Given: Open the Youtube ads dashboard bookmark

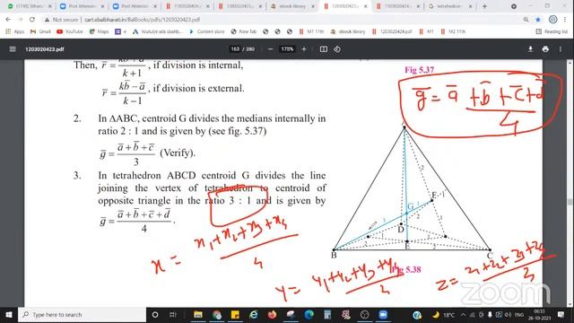Looking at the screenshot, I should pos(157,32).
